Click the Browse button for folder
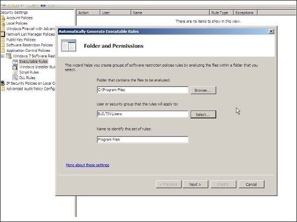Viewport: 297px width, 222px height. pyautogui.click(x=203, y=90)
